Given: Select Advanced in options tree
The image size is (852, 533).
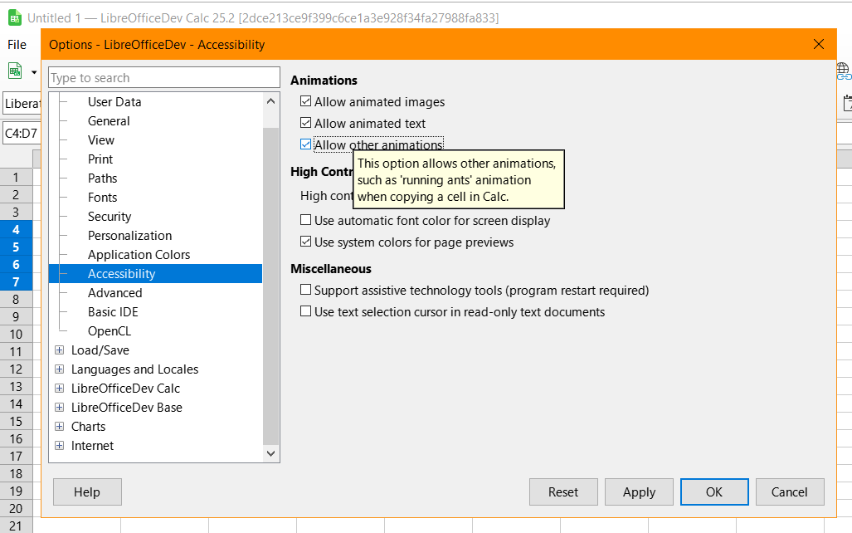Looking at the screenshot, I should coord(115,292).
